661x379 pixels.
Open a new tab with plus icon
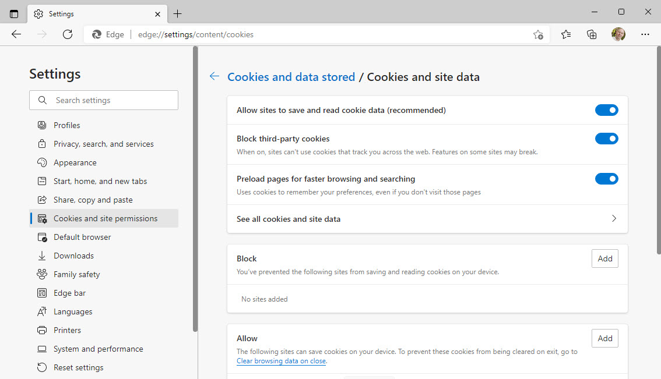click(x=178, y=13)
